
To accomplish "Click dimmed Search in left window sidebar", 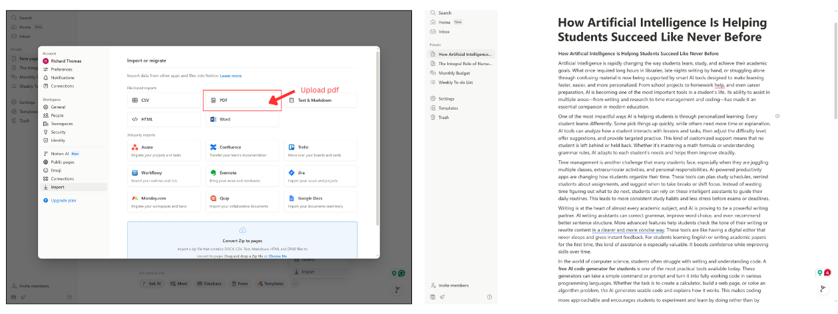I will click(23, 17).
